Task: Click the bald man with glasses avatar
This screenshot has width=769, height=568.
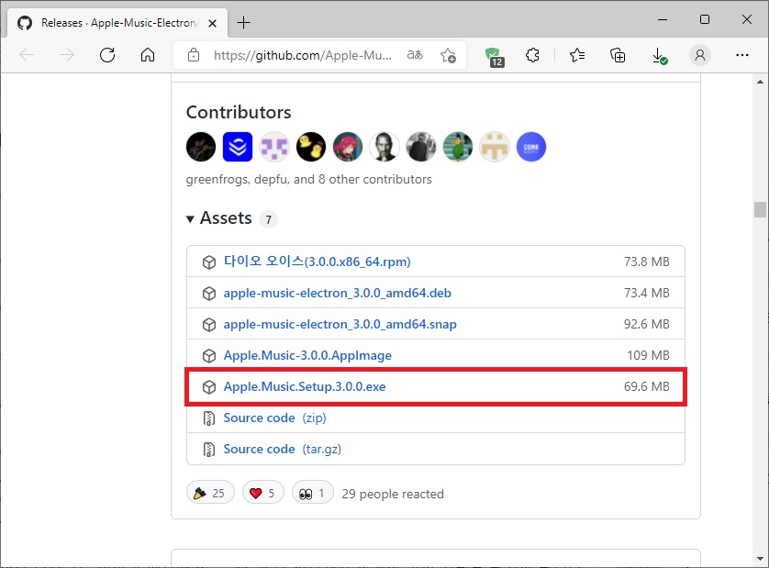Action: point(384,147)
